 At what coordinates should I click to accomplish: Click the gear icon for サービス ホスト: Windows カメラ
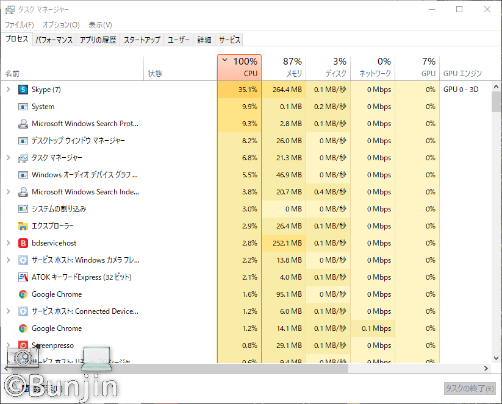23,260
